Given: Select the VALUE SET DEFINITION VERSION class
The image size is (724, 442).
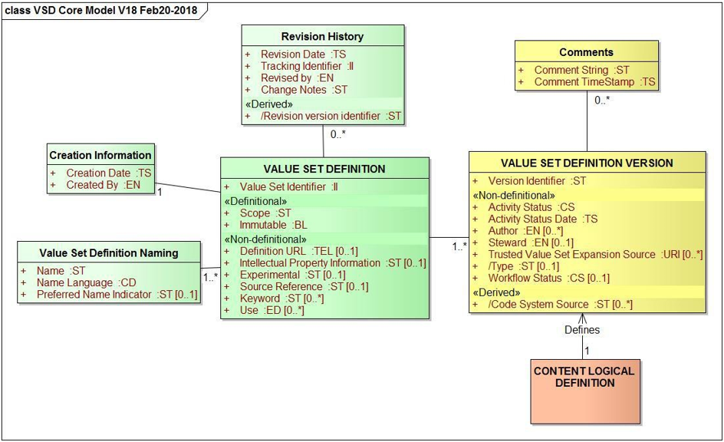Looking at the screenshot, I should coord(586,163).
